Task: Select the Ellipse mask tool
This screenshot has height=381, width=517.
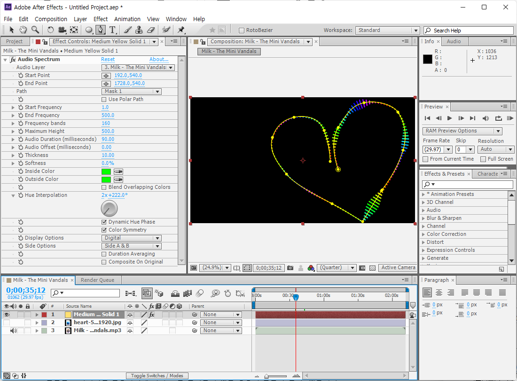Action: (x=89, y=30)
